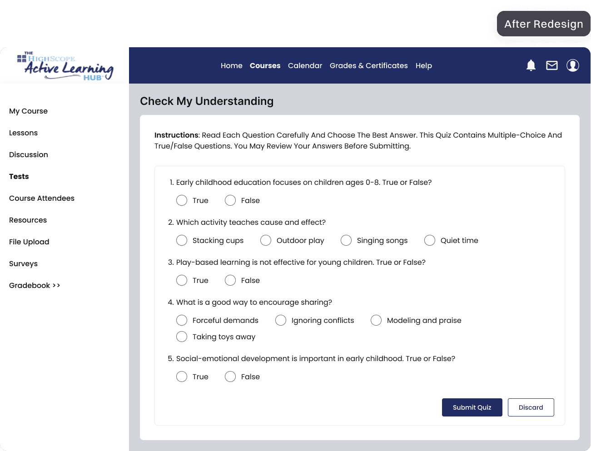The image size is (591, 451).
Task: Open Courses in top navigation
Action: click(x=265, y=65)
